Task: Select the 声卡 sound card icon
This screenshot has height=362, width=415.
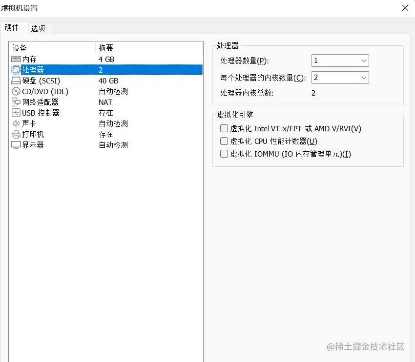Action: point(16,123)
